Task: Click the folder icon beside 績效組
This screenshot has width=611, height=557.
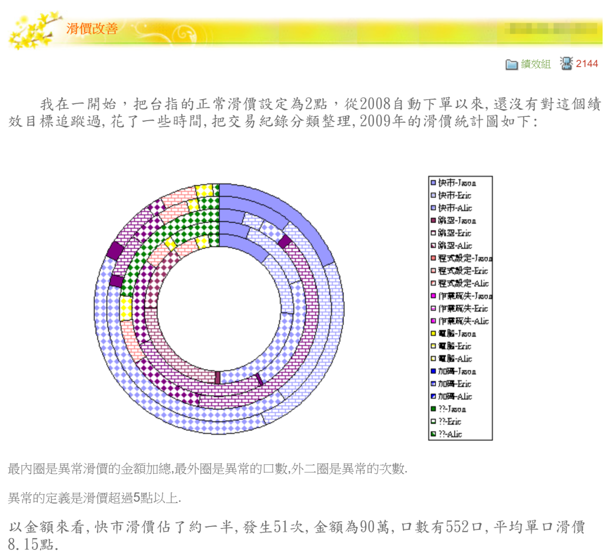Action: [511, 64]
